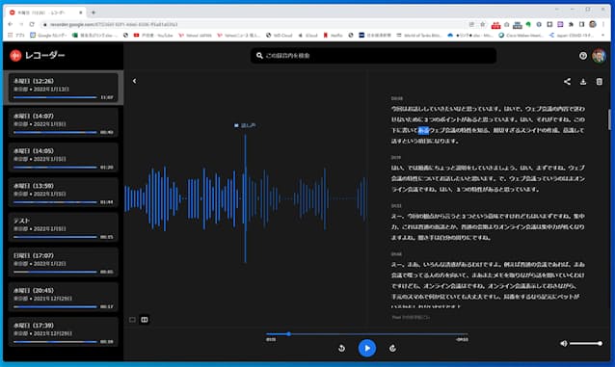Image resolution: width=615 pixels, height=367 pixels.
Task: Mute audio with the speaker icon
Action: coord(564,344)
